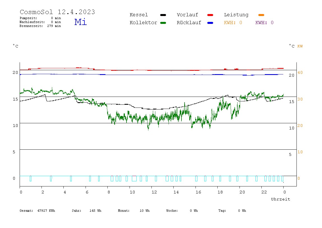Select the "Woche:" footer label
This screenshot has width=322, height=228.
[x=172, y=211]
